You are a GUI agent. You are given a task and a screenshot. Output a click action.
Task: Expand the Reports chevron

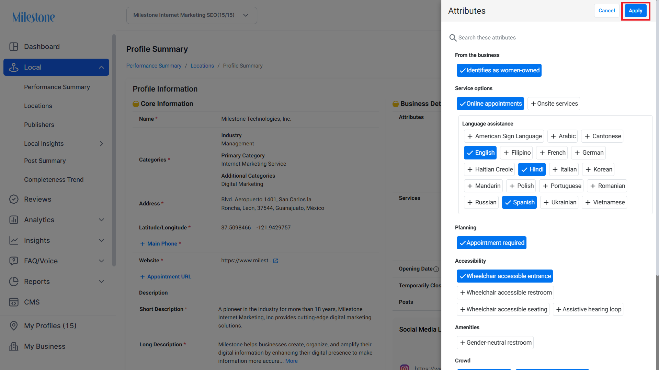[x=101, y=282]
